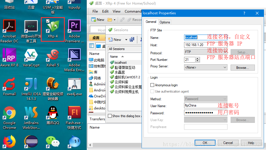Launch the exe4j.exe shortcut
Image resolution: width=266 pixels, height=150 pixels.
tap(74, 87)
